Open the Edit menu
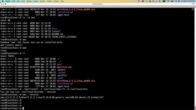This screenshot has height=110, width=196. (18, 1)
